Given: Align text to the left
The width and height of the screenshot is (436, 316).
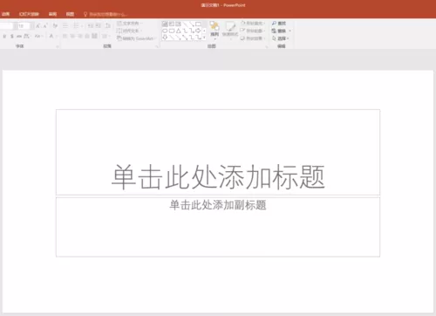Looking at the screenshot, I should tap(65, 36).
